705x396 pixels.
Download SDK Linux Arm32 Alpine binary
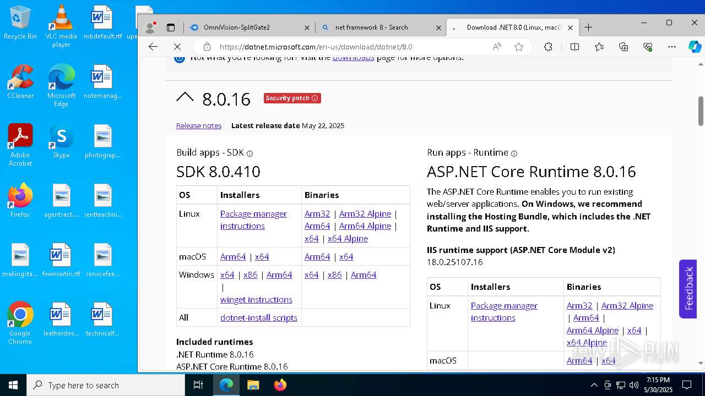pyautogui.click(x=365, y=213)
